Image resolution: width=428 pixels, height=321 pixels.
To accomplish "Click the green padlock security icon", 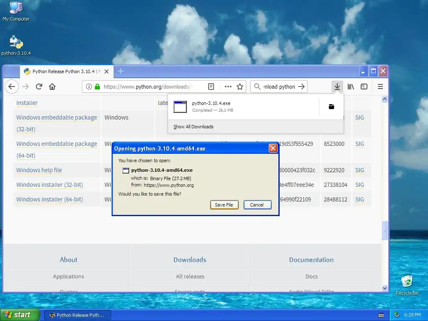I will click(97, 87).
